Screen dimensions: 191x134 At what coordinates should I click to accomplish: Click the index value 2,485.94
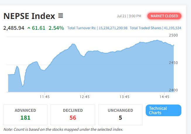click(14, 28)
